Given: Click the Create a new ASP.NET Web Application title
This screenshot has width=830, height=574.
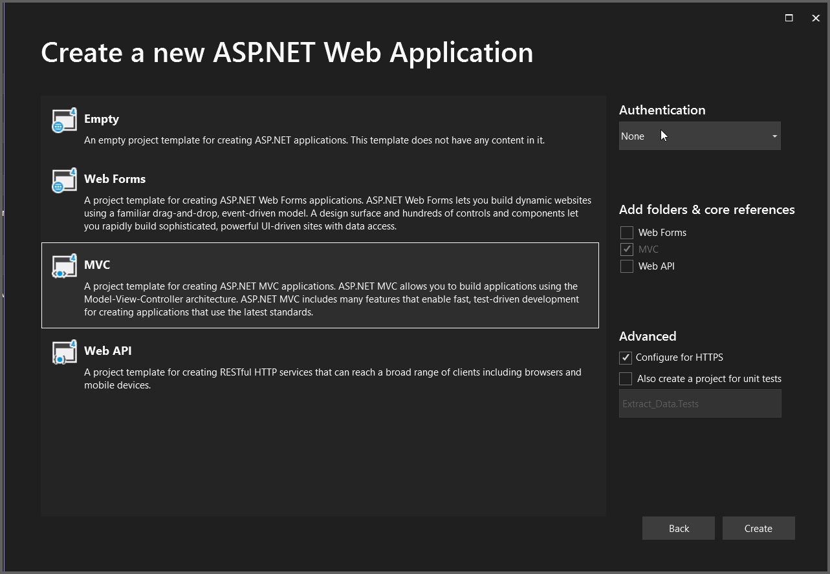Looking at the screenshot, I should pyautogui.click(x=287, y=52).
